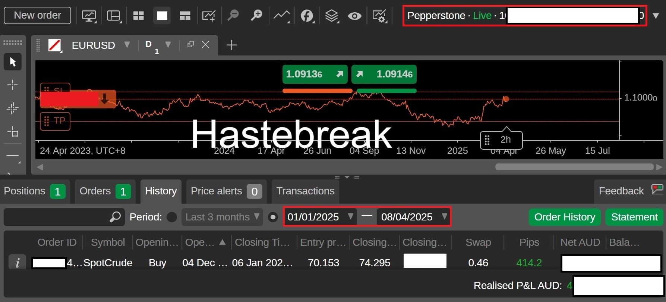Click right arrow of chart scrollbar

[x=659, y=167]
